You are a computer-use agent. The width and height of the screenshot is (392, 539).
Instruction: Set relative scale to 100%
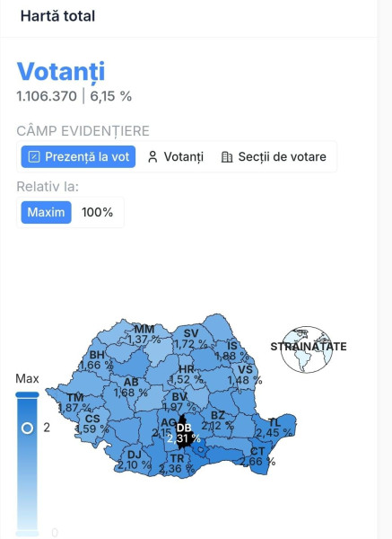pos(97,212)
